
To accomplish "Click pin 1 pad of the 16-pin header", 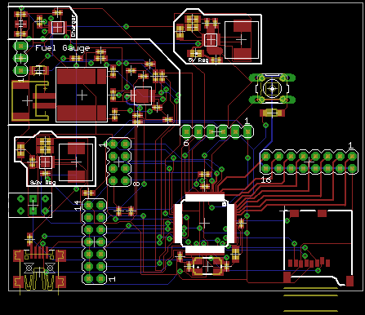I will [x=352, y=157].
